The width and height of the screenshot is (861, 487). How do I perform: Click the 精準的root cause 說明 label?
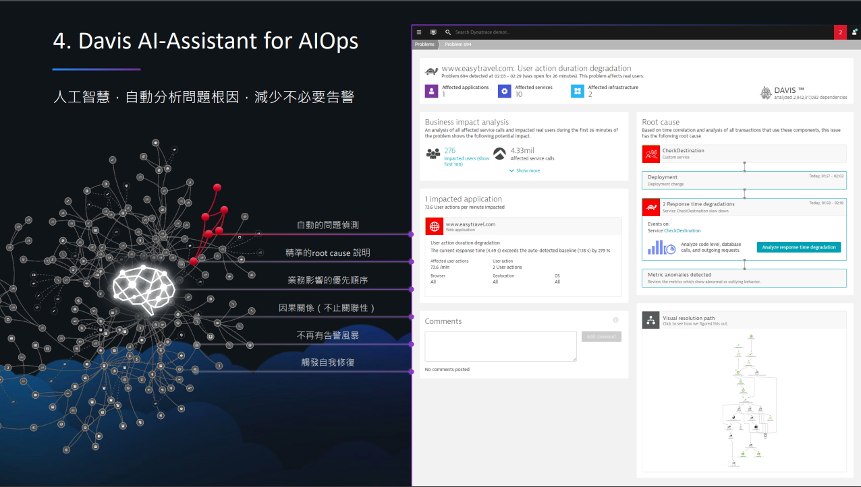[327, 253]
